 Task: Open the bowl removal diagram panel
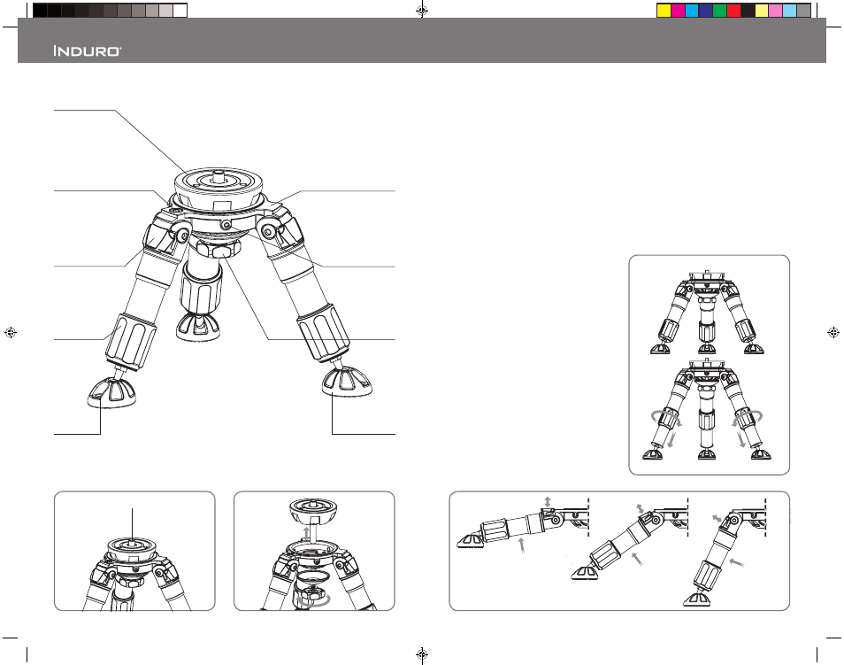[314, 551]
